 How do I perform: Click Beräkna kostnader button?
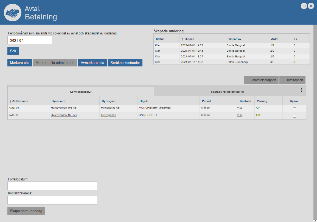(125, 63)
